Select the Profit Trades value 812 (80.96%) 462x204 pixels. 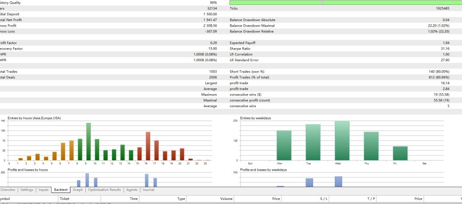pyautogui.click(x=439, y=77)
